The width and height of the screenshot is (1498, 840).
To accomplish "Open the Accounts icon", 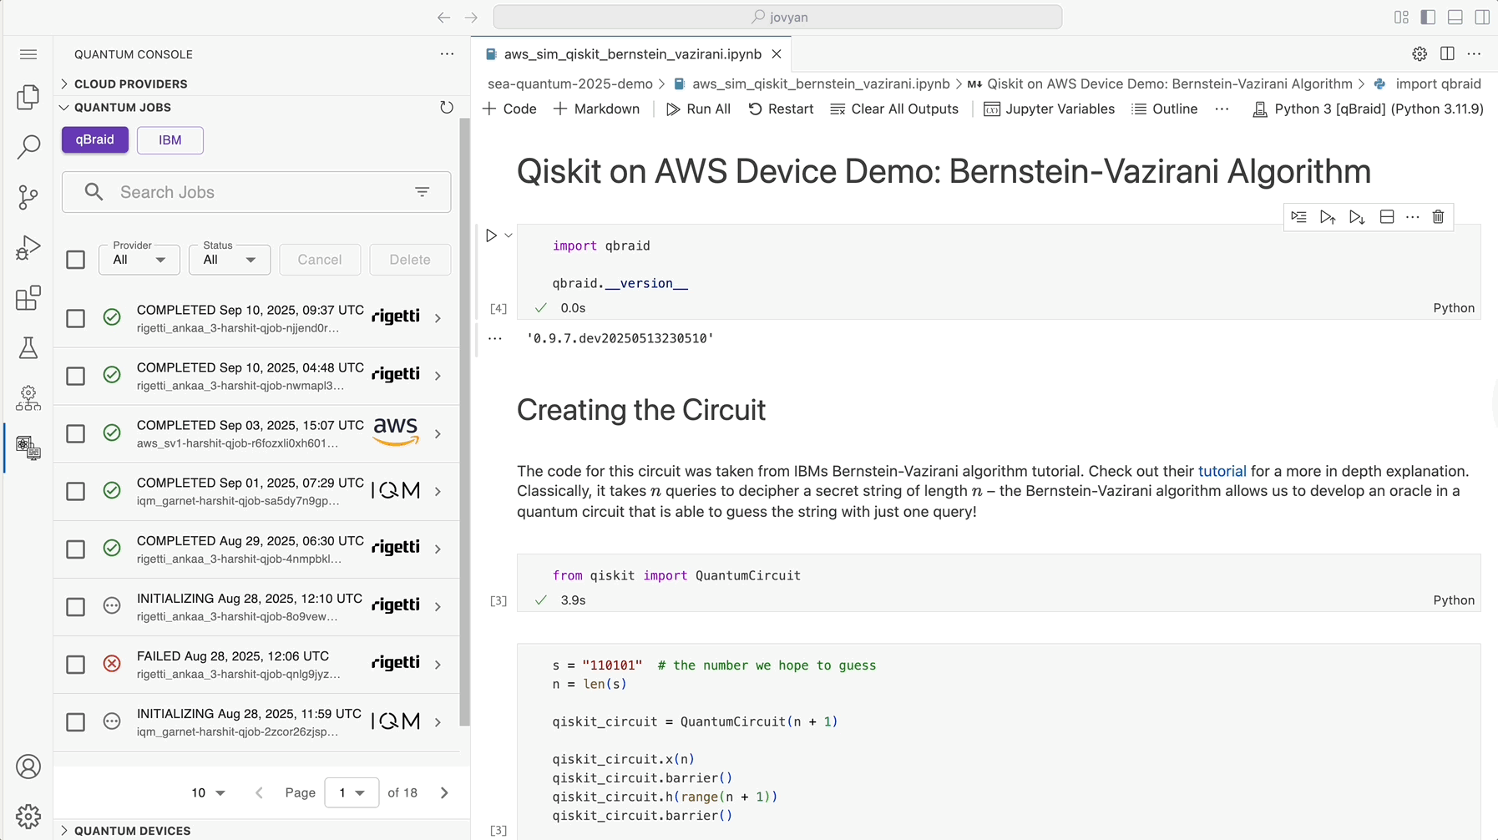I will 28,767.
